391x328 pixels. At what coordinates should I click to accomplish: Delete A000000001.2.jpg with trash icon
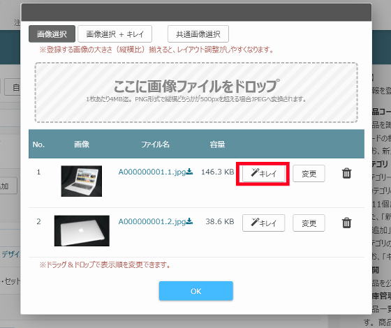(346, 223)
